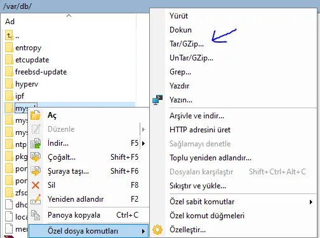Click the open folder icon beside Aç
This screenshot has width=320, height=238.
[36, 115]
